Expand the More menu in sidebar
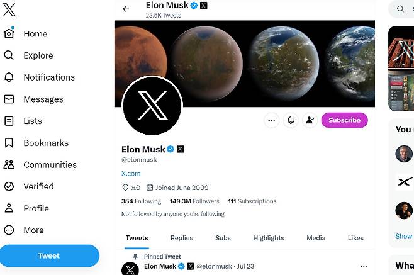The height and width of the screenshot is (275, 414). [x=9, y=230]
